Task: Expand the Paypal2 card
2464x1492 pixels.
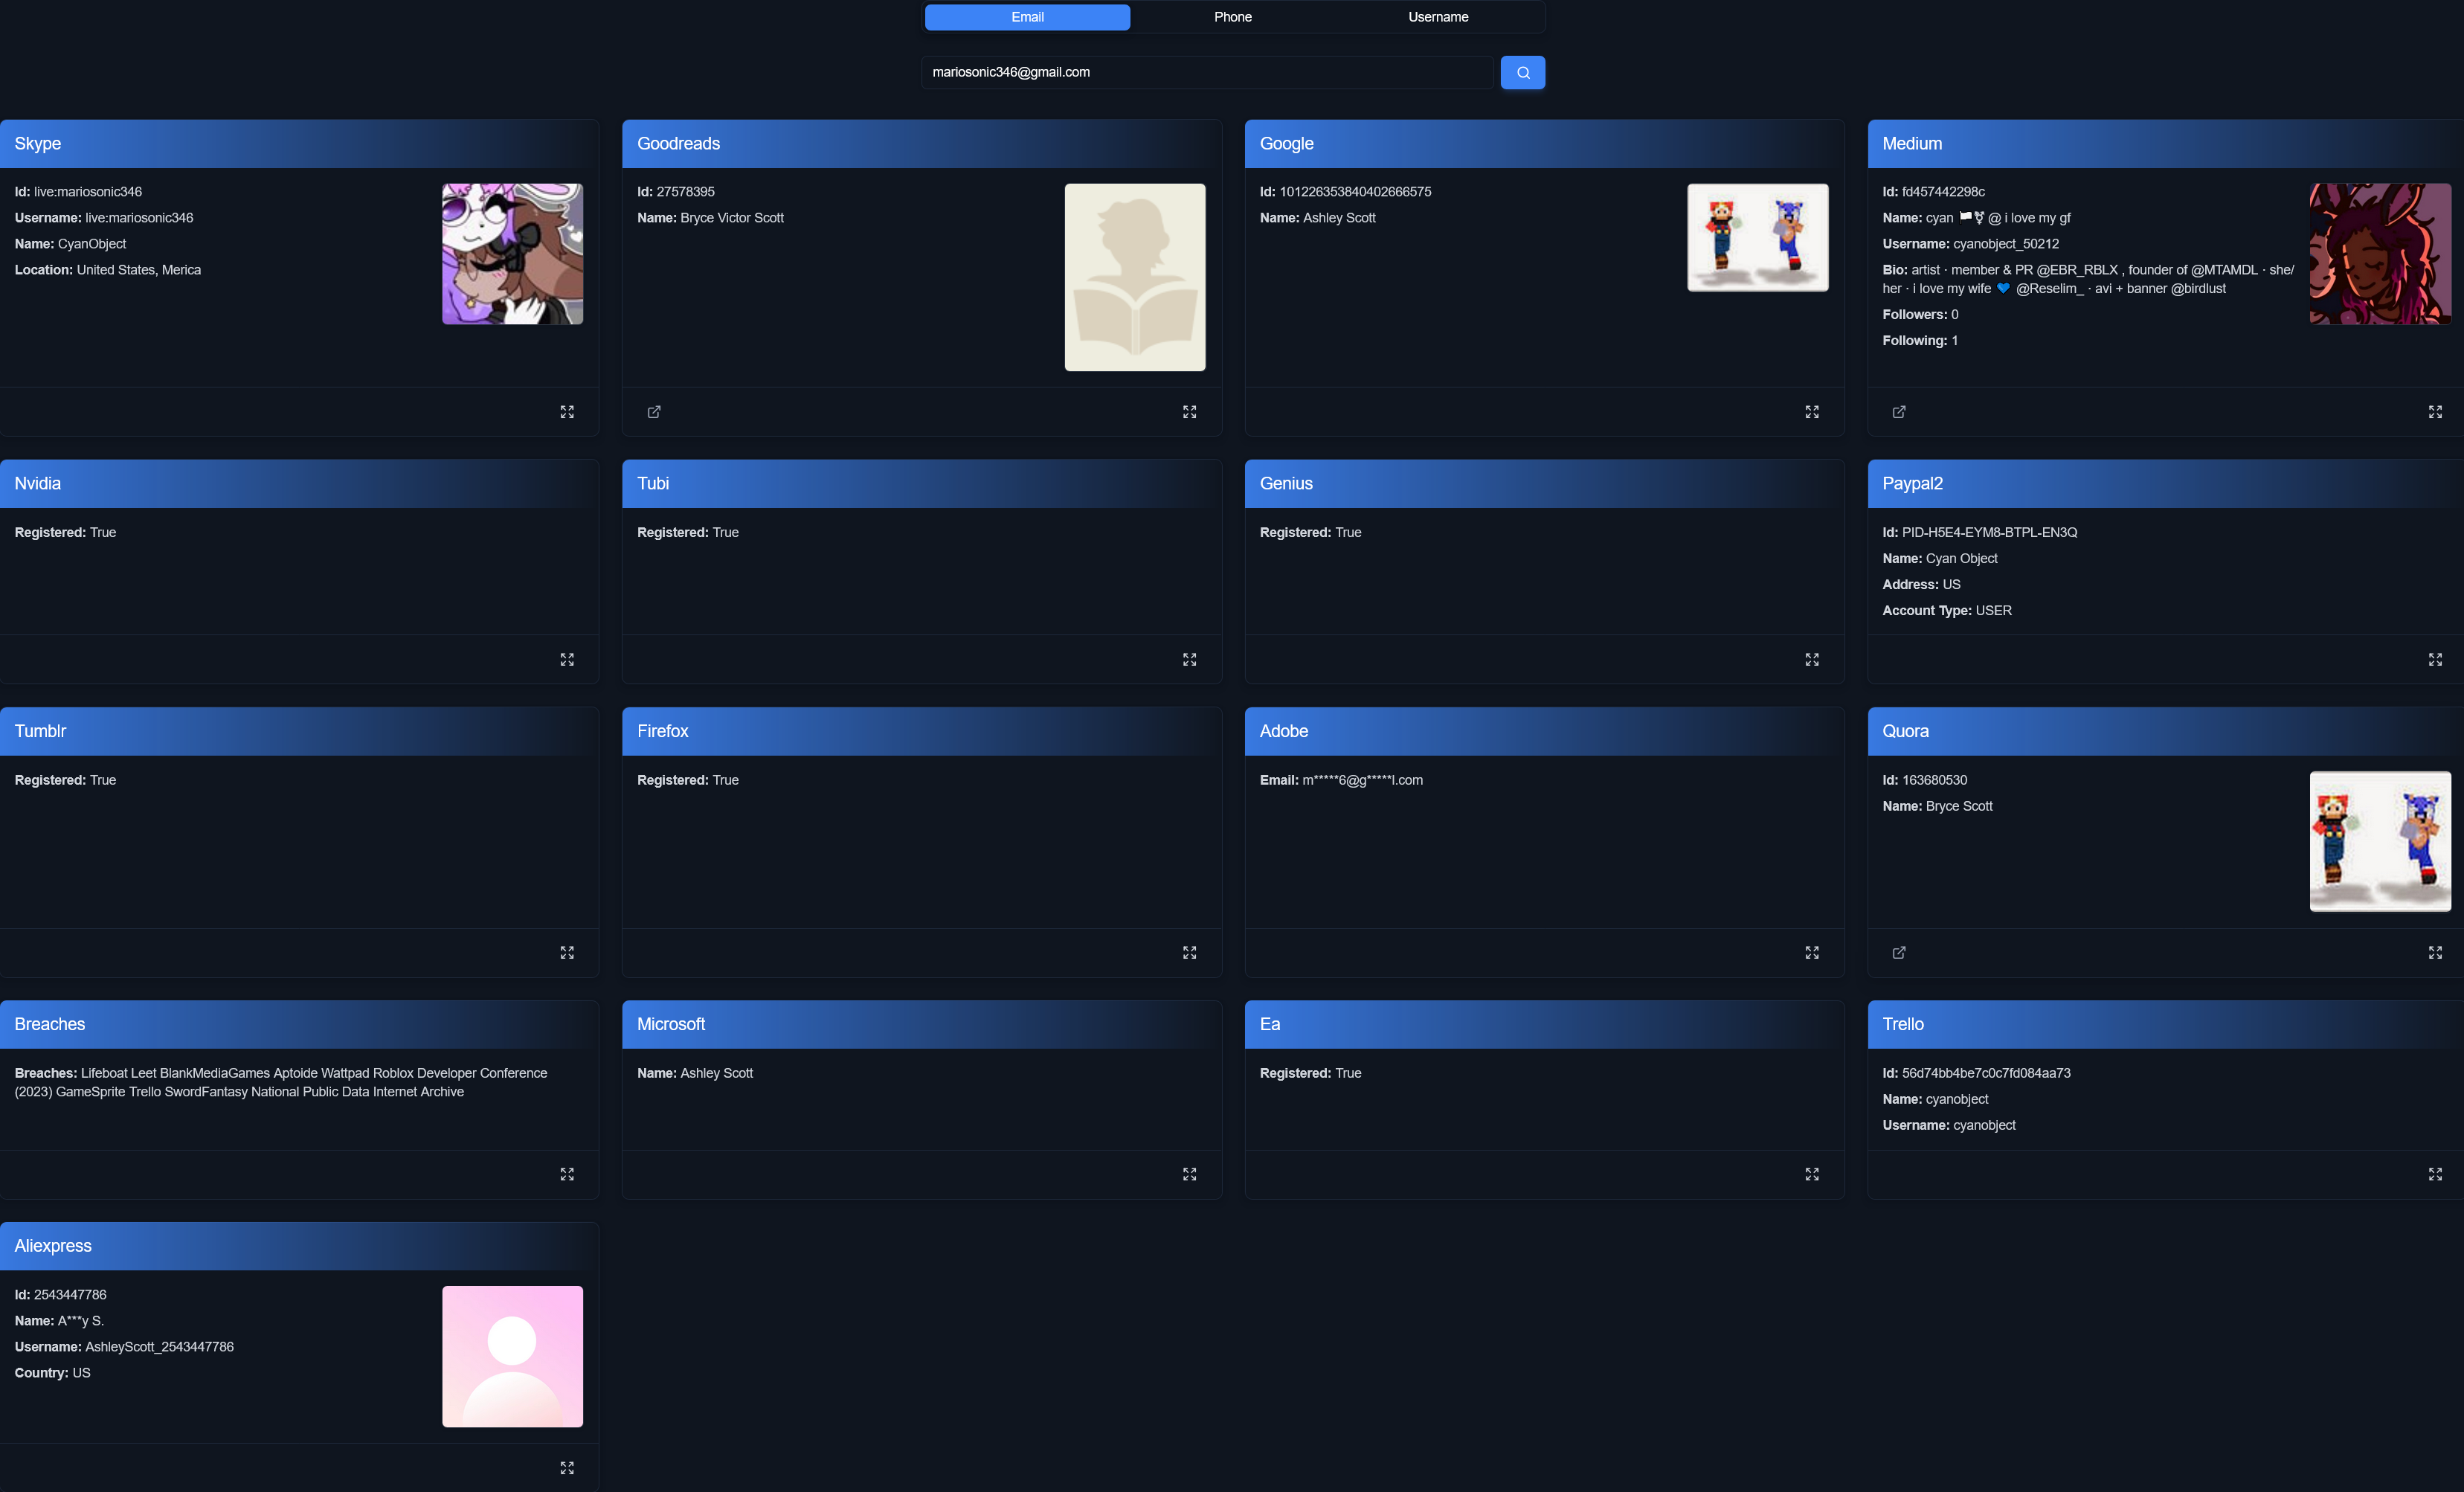Action: tap(2435, 660)
